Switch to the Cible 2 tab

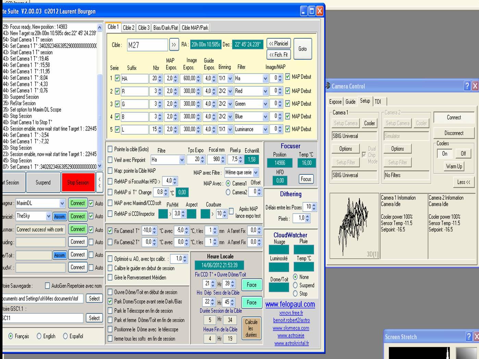[128, 28]
